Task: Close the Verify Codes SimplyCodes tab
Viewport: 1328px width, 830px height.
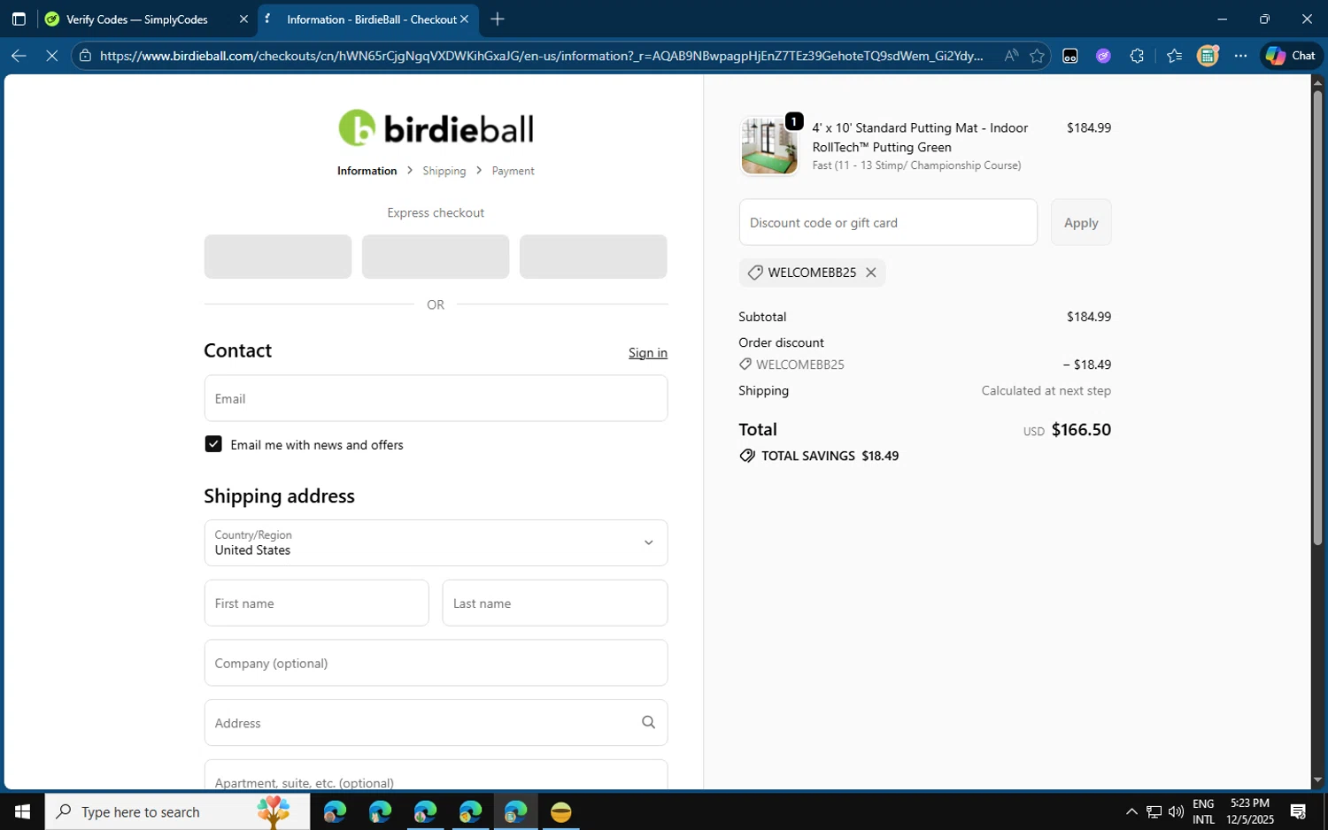Action: [243, 19]
